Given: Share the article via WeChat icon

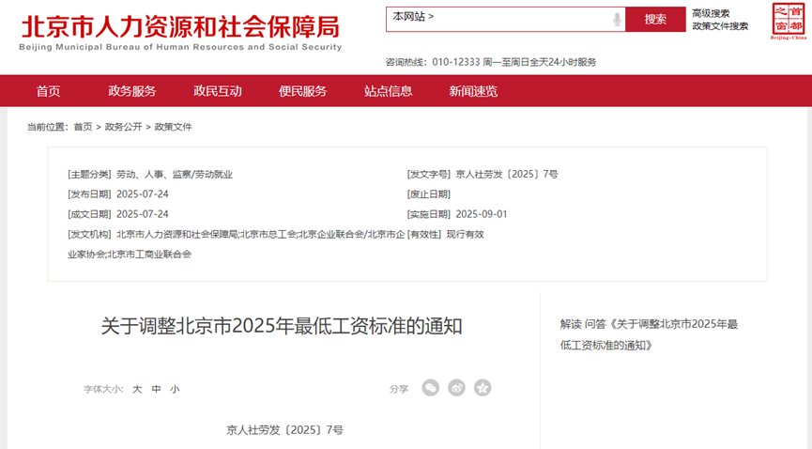Looking at the screenshot, I should coord(430,388).
